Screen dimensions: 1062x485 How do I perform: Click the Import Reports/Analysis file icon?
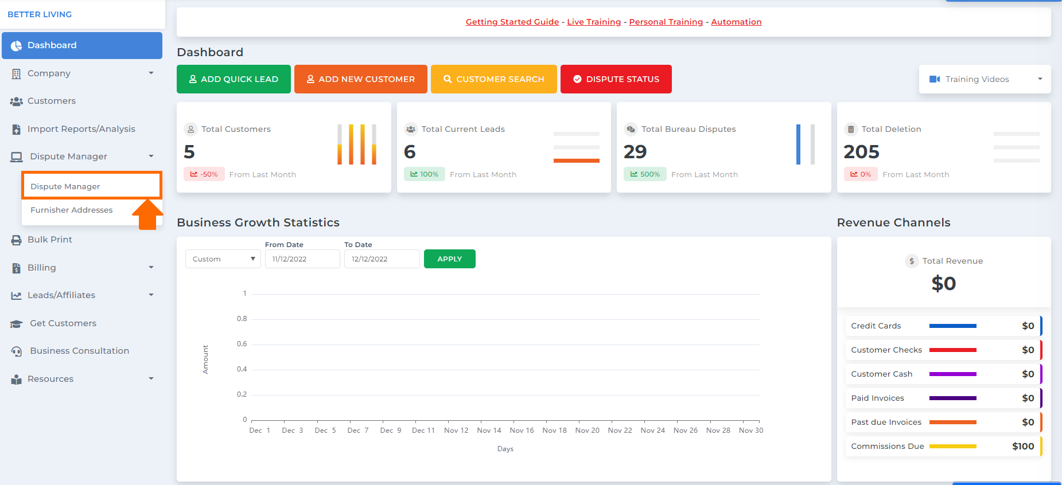point(16,130)
